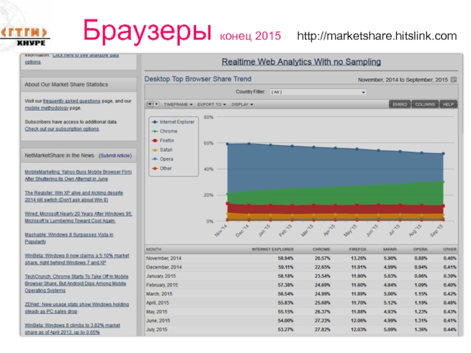
Task: Select the December, 2014 table row
Action: [301, 267]
